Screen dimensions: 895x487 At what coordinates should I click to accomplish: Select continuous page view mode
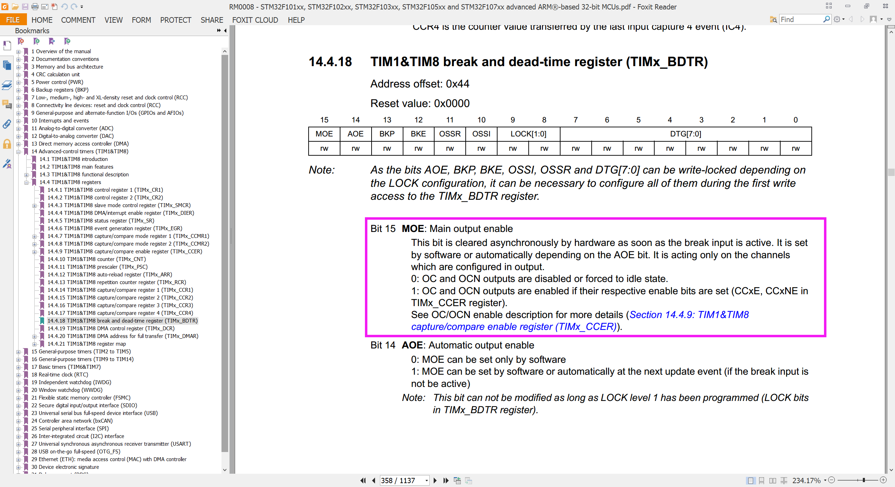pyautogui.click(x=762, y=481)
